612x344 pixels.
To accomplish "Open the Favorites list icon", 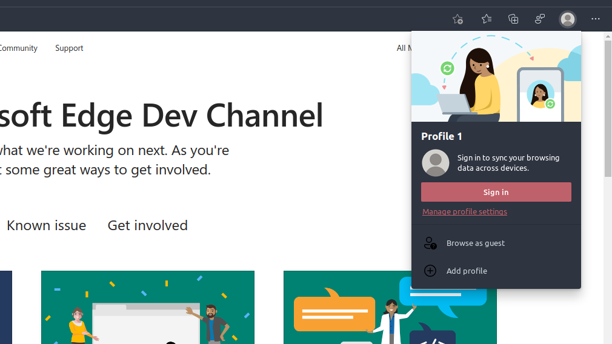I will tap(487, 19).
